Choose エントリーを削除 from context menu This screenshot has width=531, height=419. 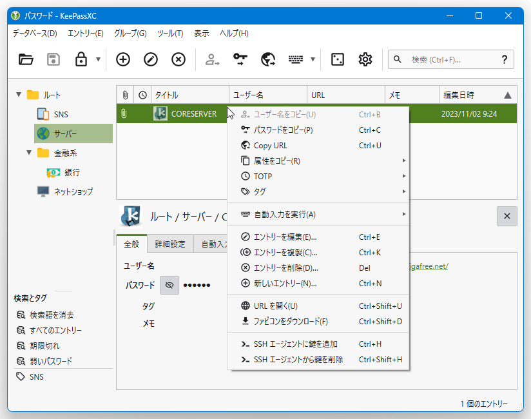coord(318,268)
